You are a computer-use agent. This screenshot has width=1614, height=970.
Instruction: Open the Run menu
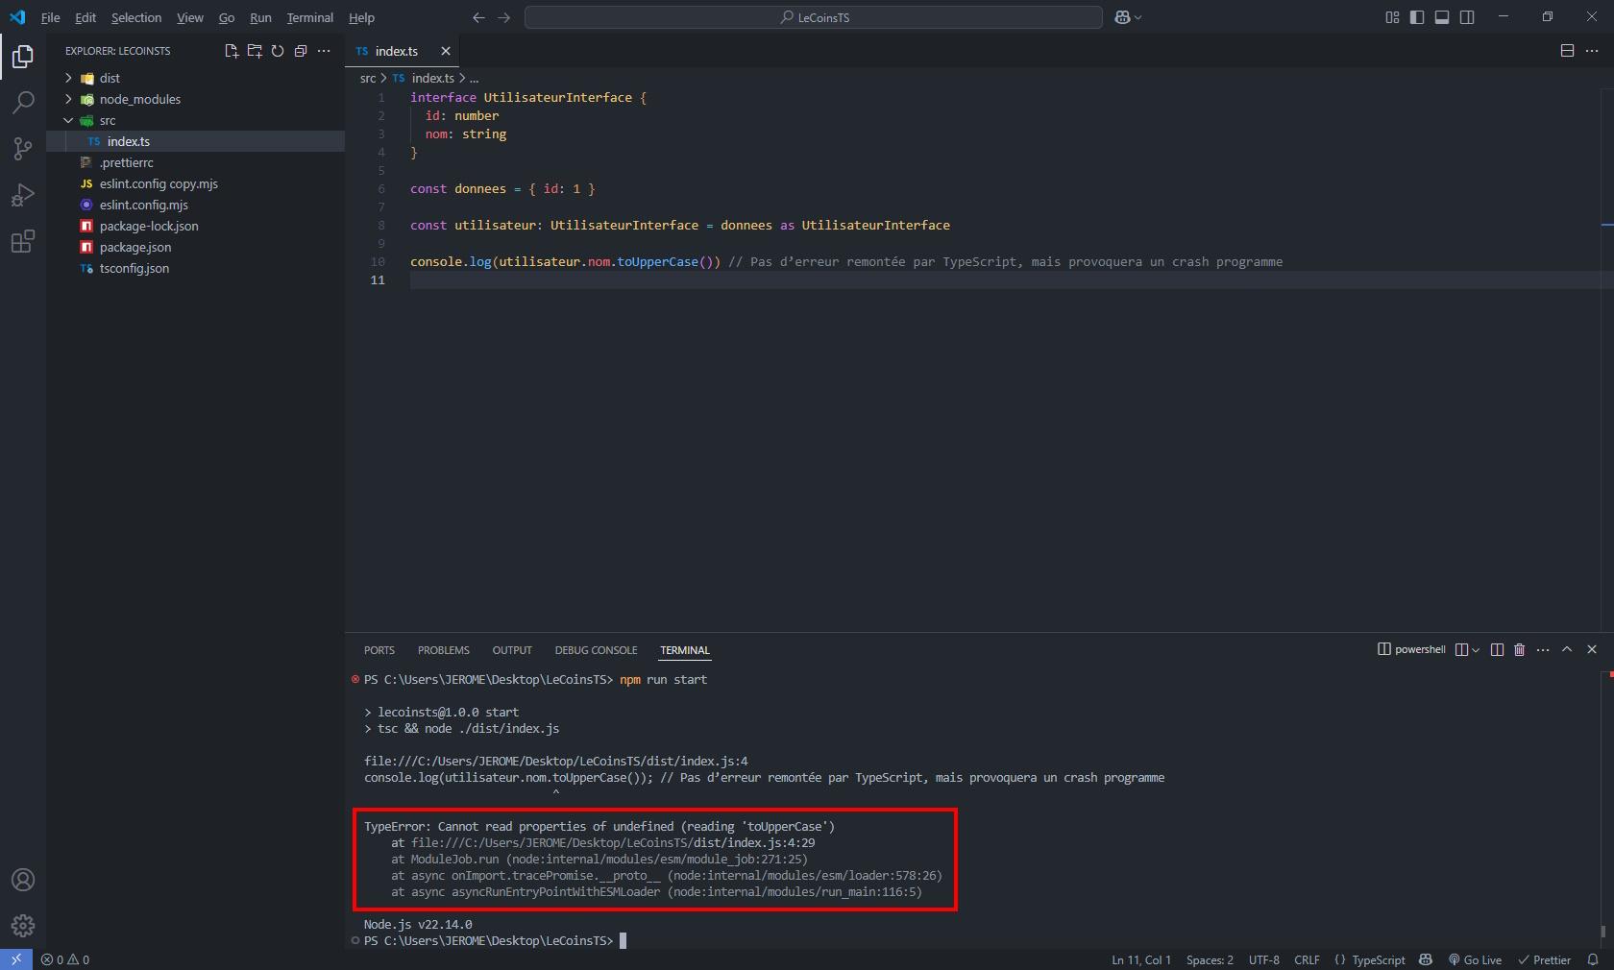pos(260,17)
